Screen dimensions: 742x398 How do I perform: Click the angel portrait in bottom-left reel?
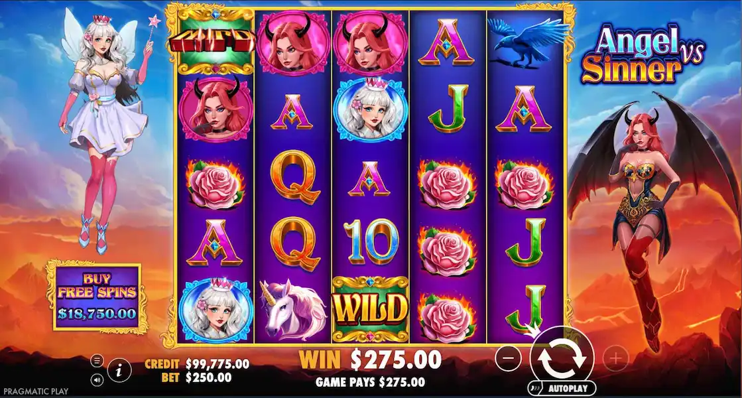216,310
